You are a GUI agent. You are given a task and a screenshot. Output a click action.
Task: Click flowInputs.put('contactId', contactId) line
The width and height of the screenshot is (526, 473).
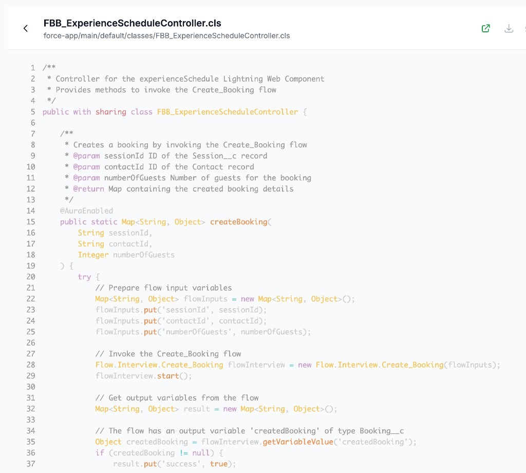point(181,320)
